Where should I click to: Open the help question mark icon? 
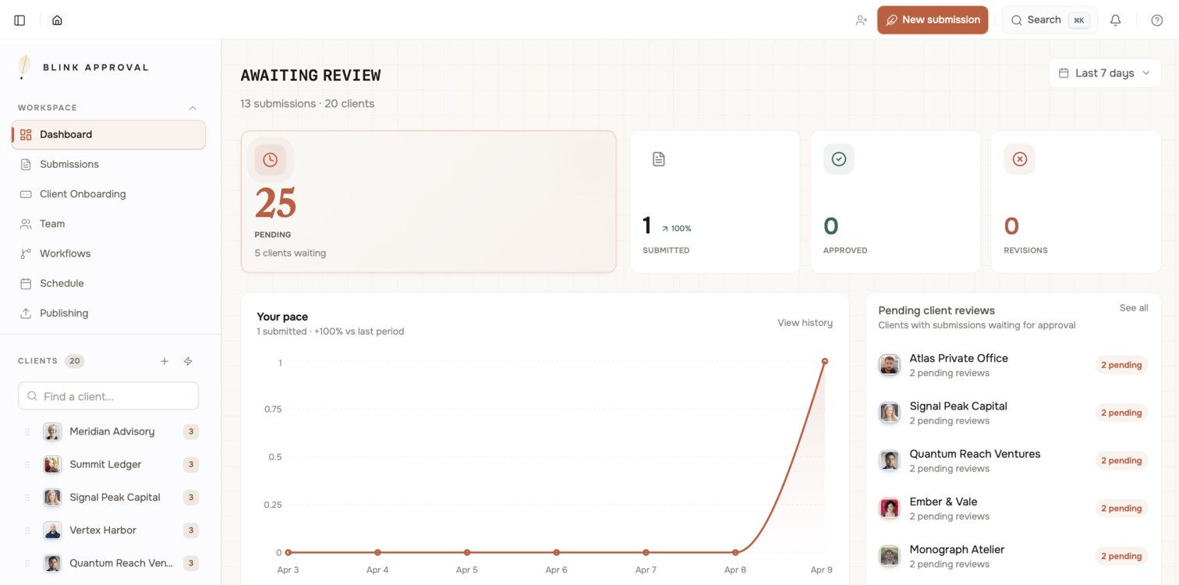[x=1157, y=19]
